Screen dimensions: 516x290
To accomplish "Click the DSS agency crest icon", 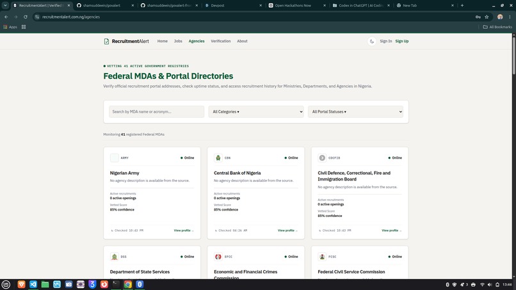I will (114, 257).
